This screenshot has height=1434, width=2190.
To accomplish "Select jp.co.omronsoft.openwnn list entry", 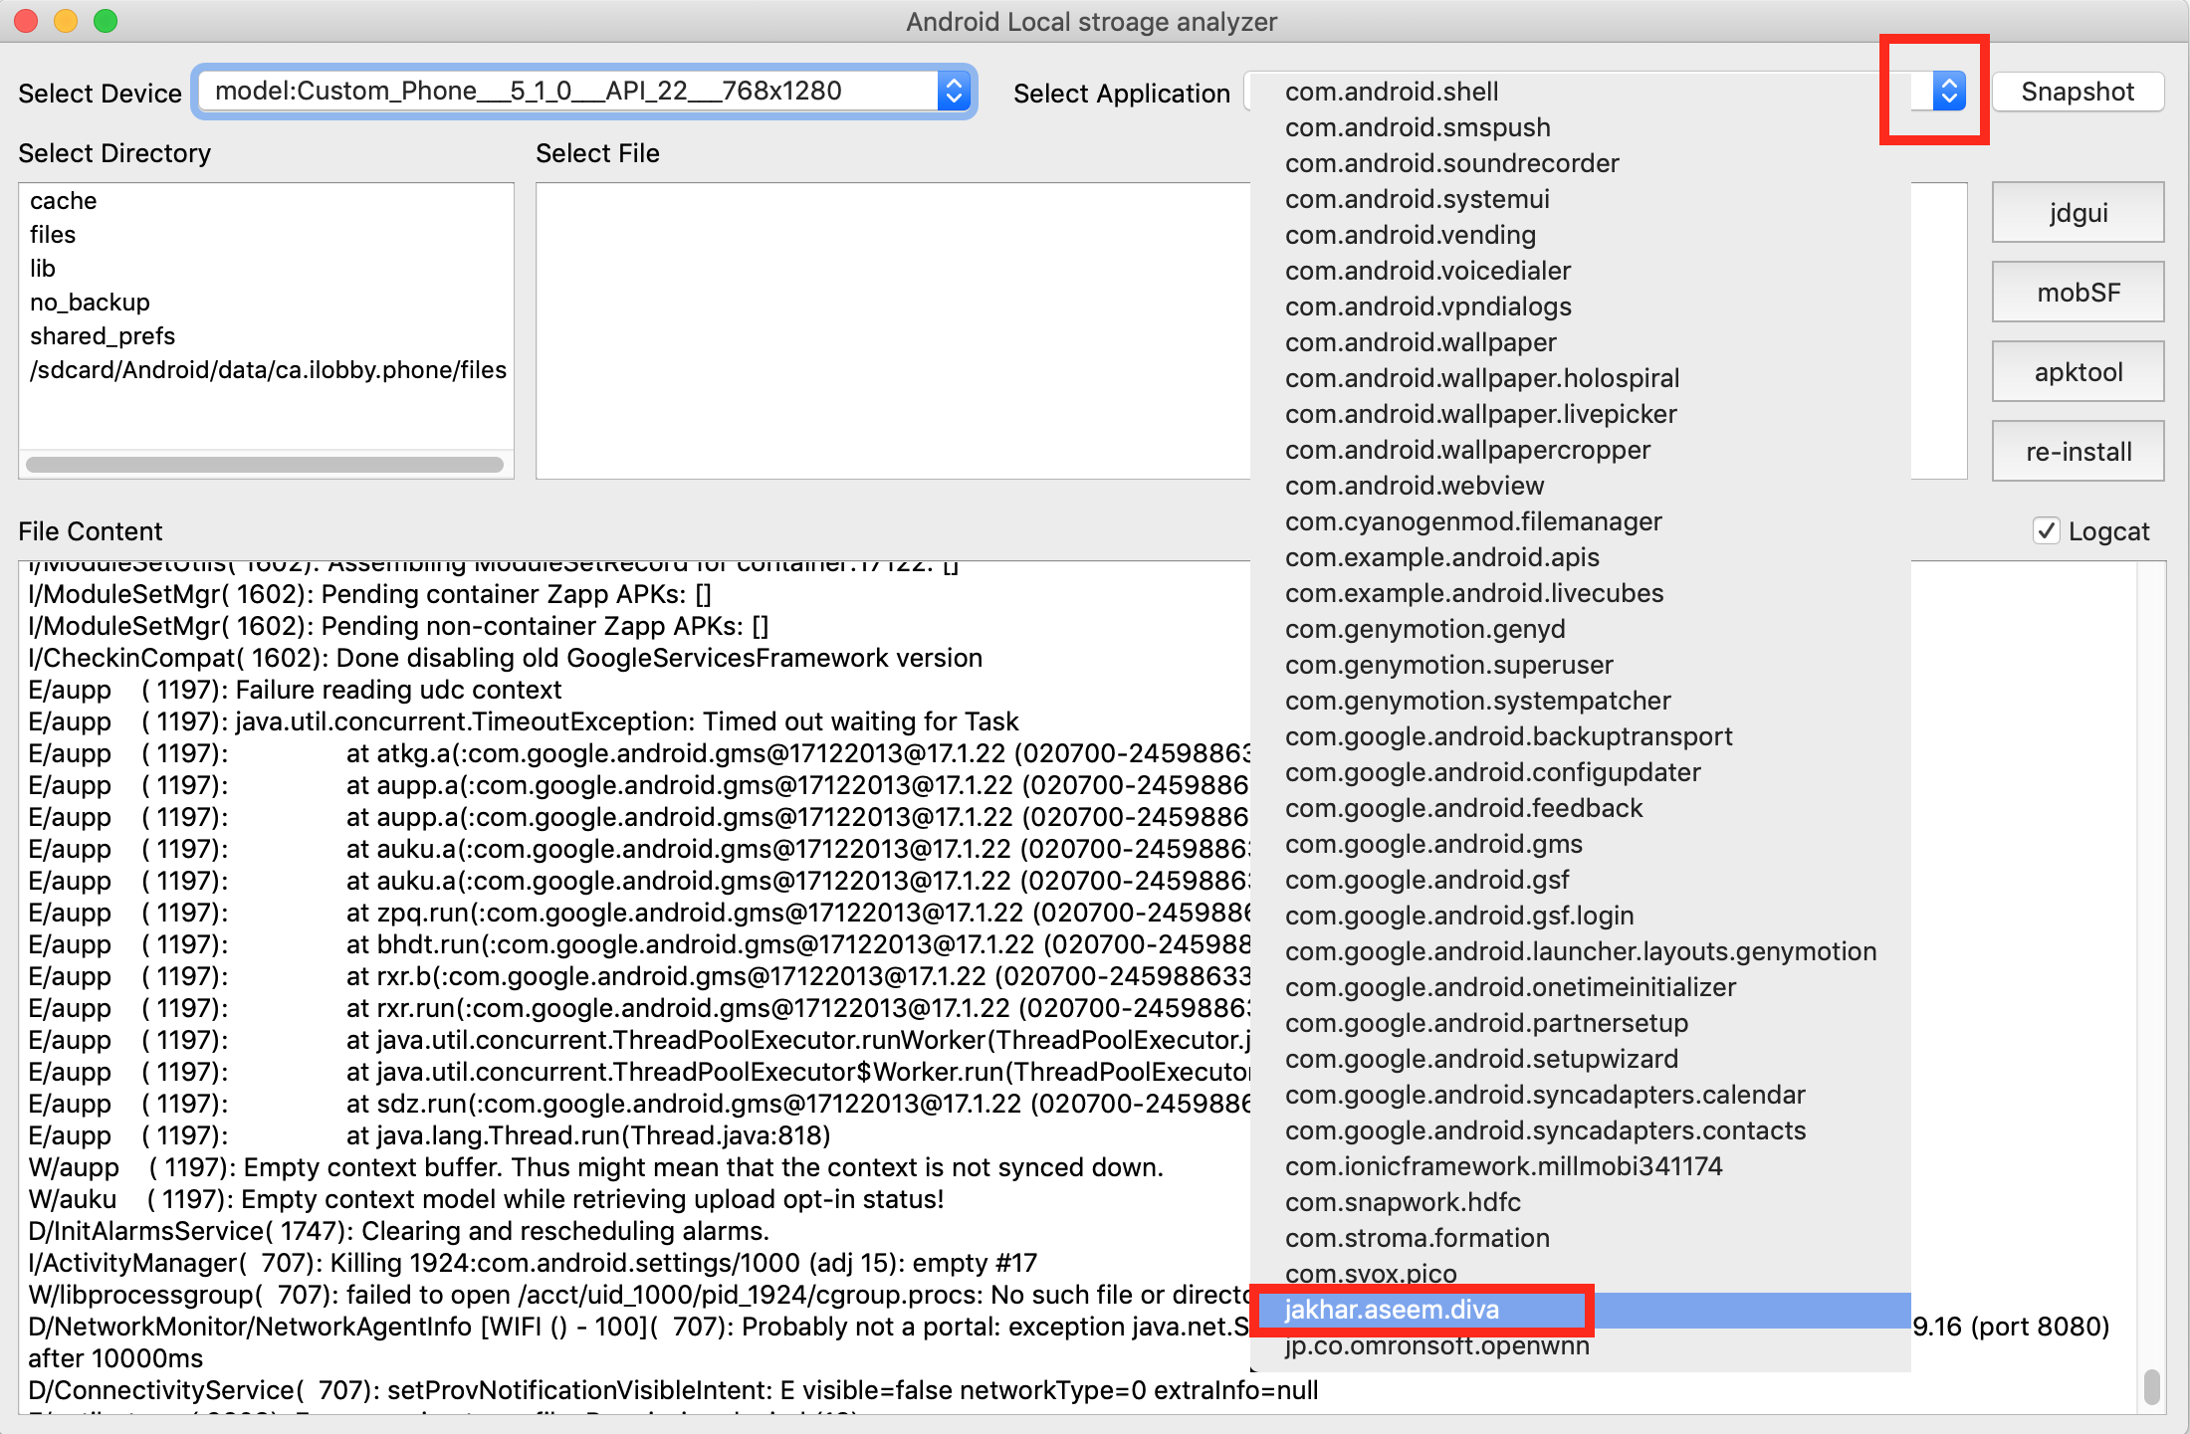I will tap(1436, 1346).
